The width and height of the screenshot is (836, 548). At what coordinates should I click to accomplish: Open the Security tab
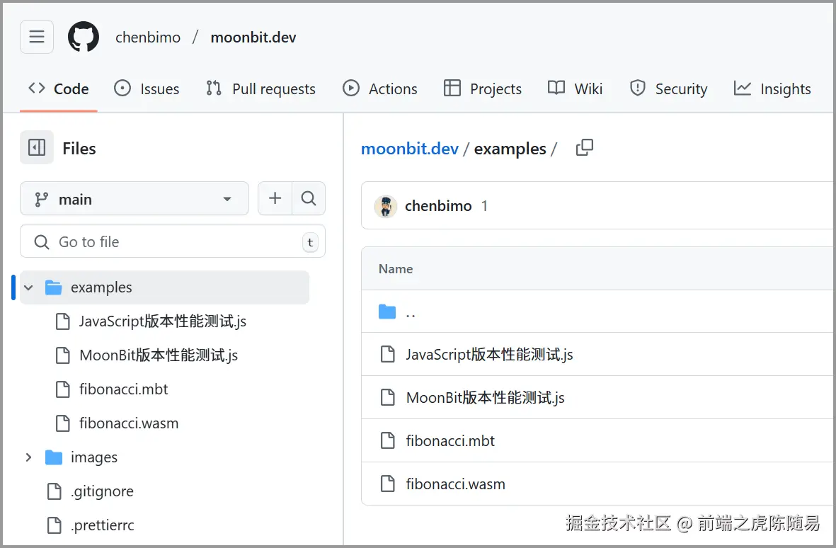click(x=668, y=89)
